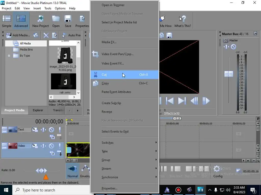Open Text track motion icon
The width and height of the screenshot is (261, 195).
pos(35,130)
